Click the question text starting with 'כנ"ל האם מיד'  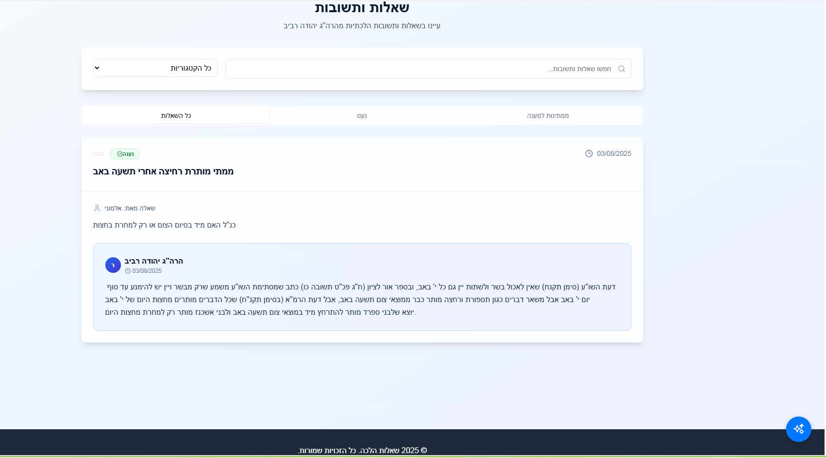tap(164, 225)
